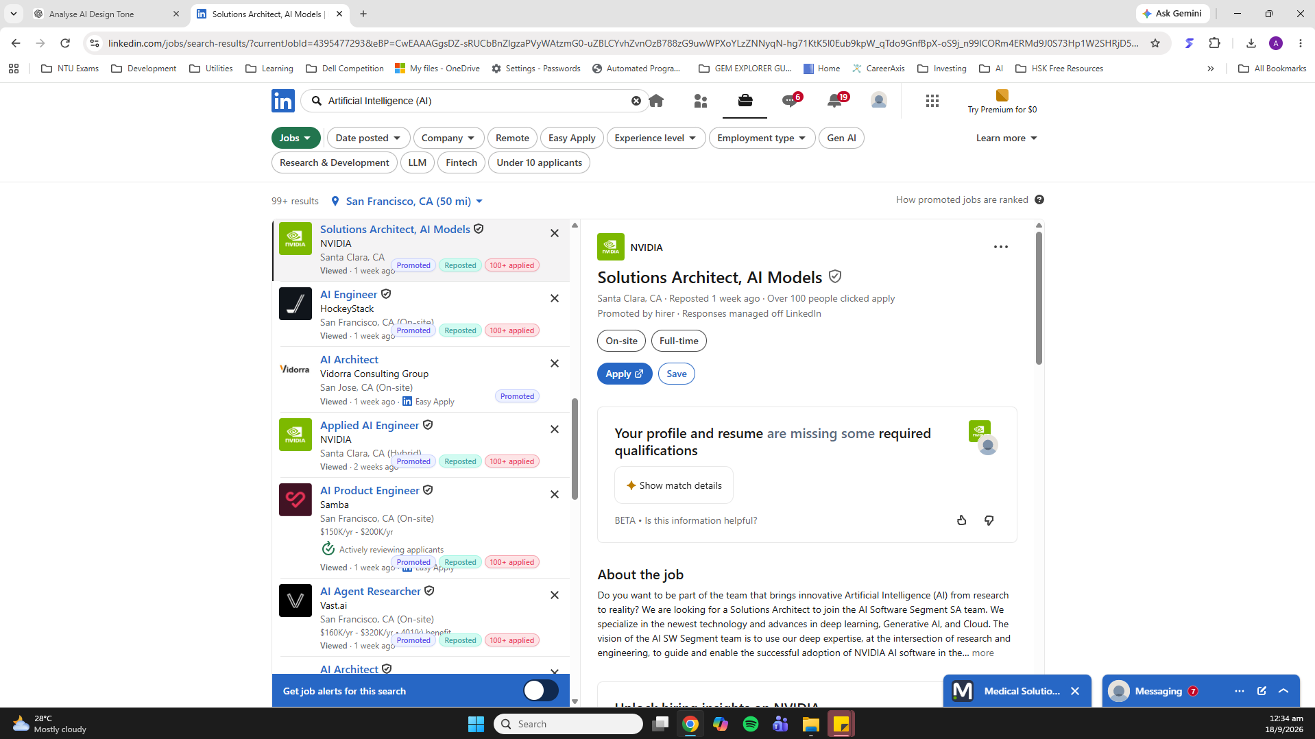This screenshot has height=739, width=1315.
Task: Open Notifications bell with 19 badge
Action: click(836, 100)
